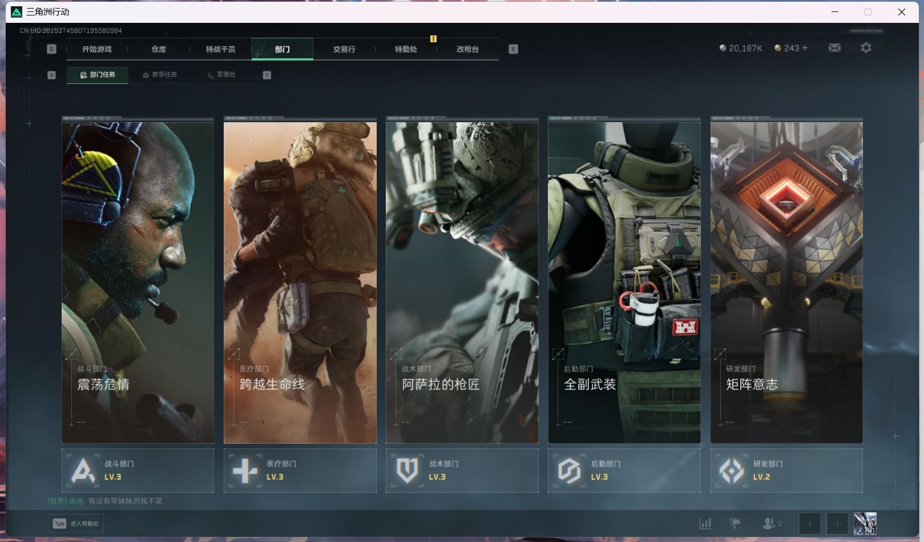Go to the 交易行 tab
This screenshot has height=542, width=924.
coord(344,49)
